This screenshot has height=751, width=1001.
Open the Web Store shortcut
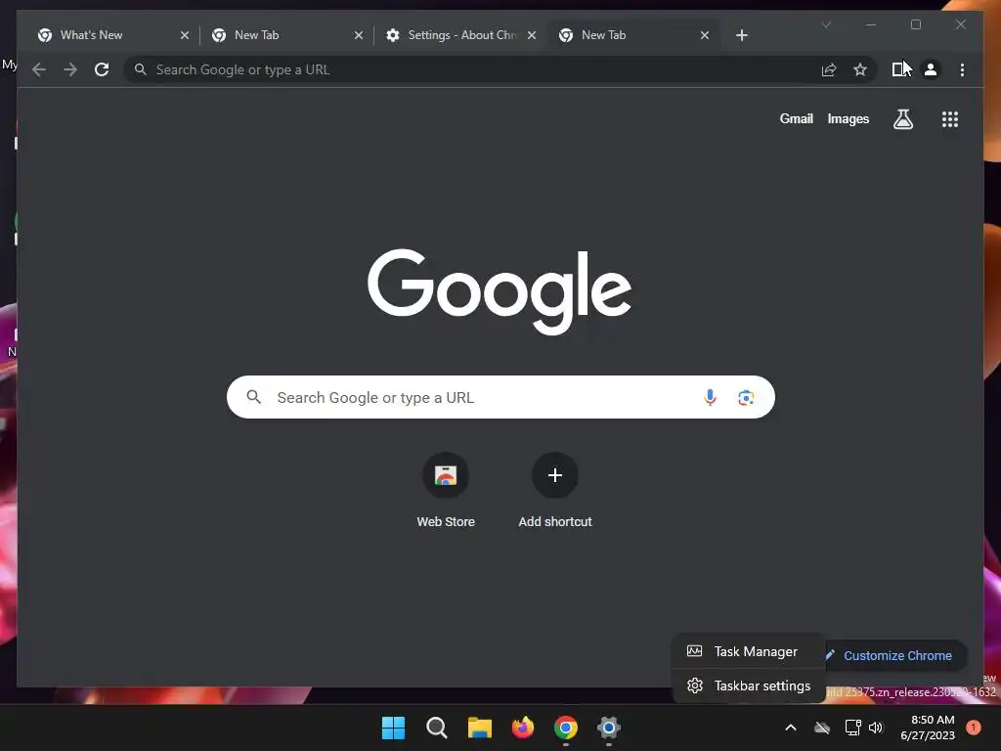[446, 491]
